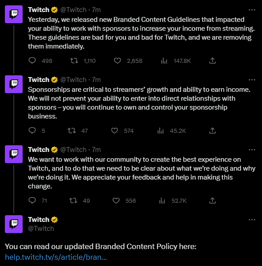Share the Sponsorships are critical tweet

[x=212, y=131]
